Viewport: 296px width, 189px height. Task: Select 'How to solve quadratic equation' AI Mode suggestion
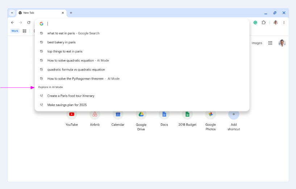[142, 60]
